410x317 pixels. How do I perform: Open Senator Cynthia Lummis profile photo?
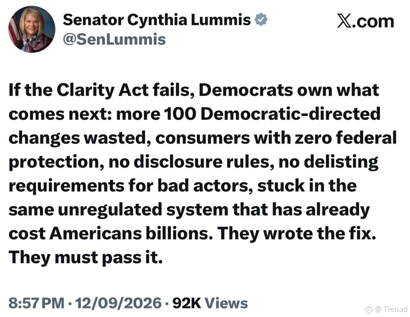coord(32,29)
